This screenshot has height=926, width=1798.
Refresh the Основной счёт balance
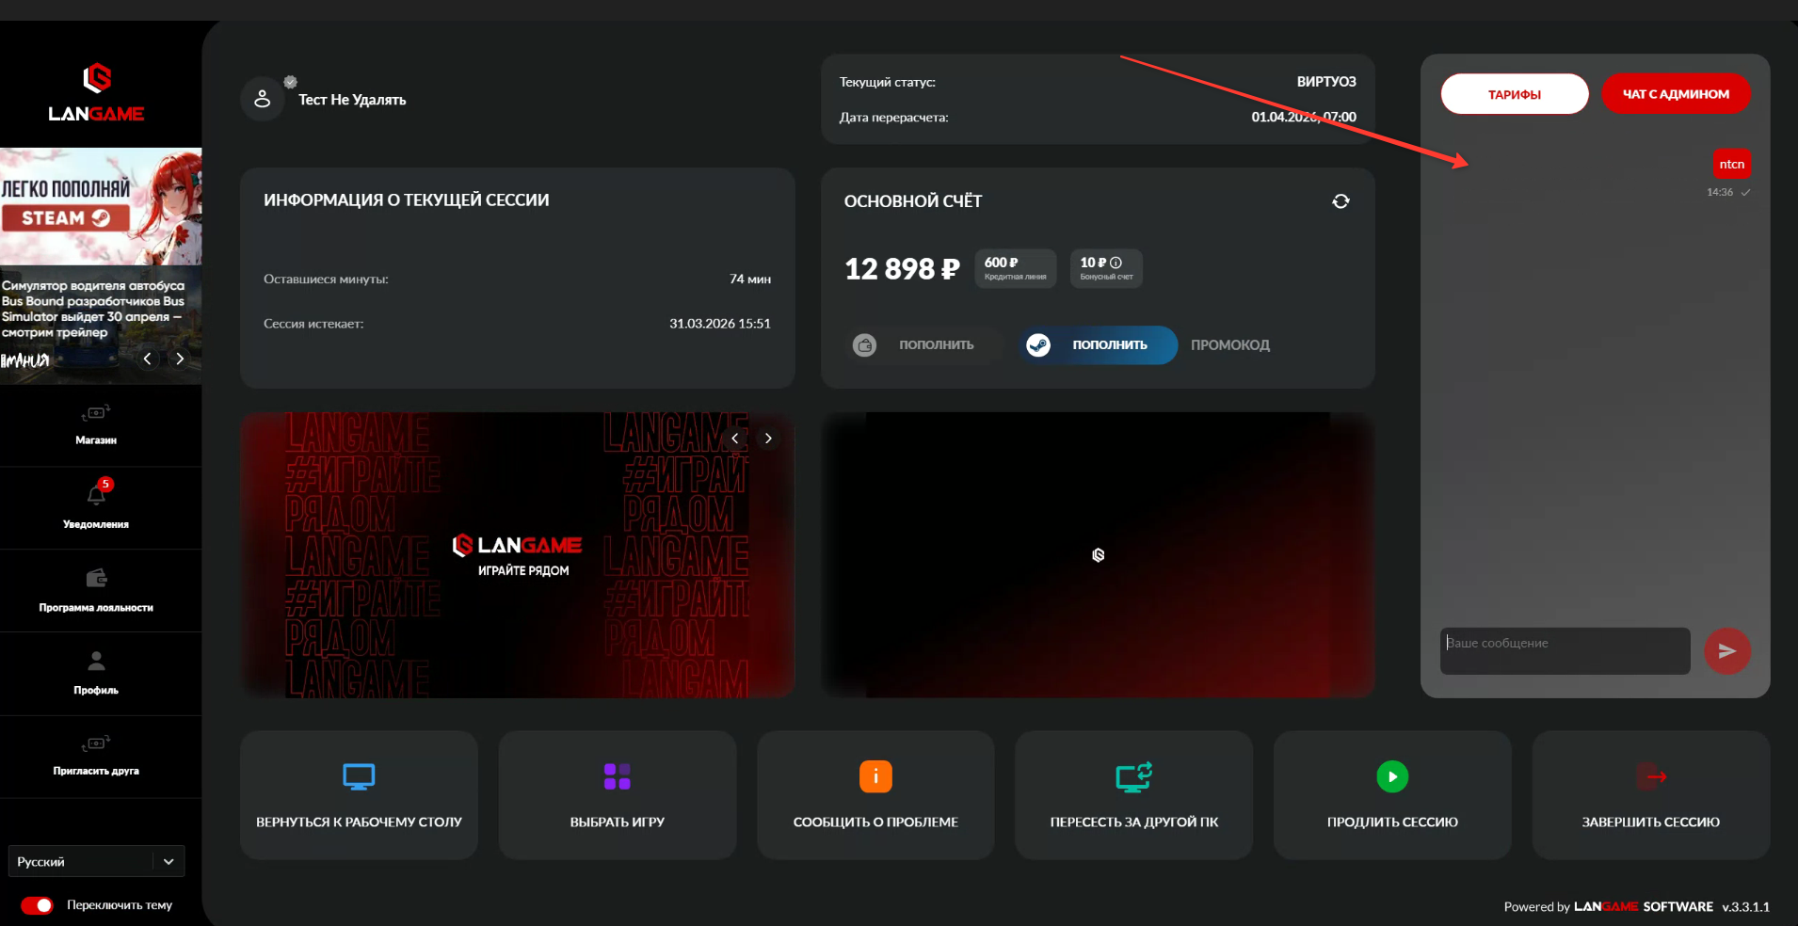(x=1340, y=201)
